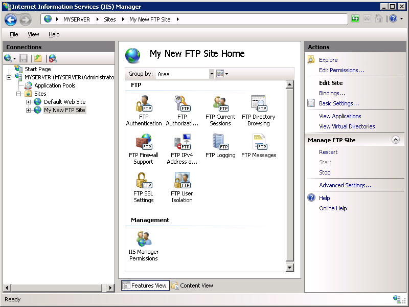Screen dimensions: 409x307
Task: Open FTP Directory Browsing settings
Action: [x=259, y=107]
